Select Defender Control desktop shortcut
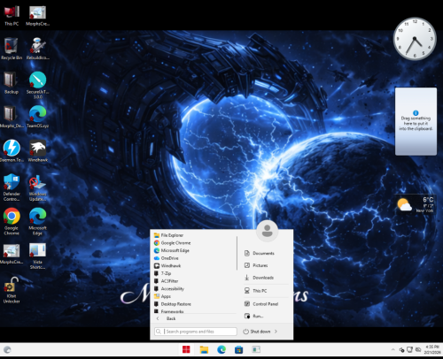 tap(12, 187)
